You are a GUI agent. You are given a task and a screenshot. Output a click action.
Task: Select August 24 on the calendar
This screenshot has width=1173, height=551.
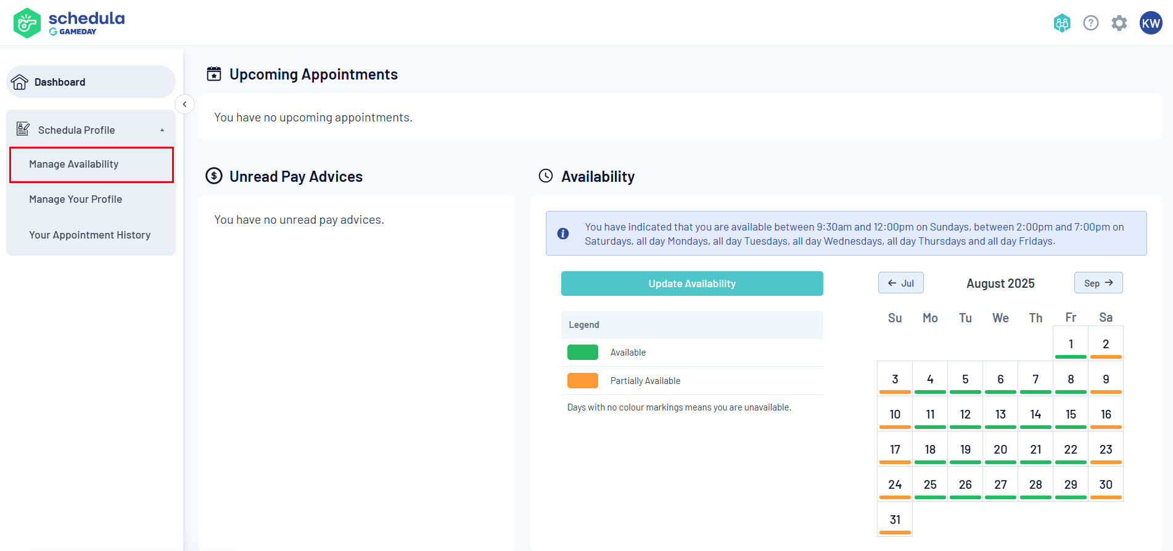pos(895,484)
